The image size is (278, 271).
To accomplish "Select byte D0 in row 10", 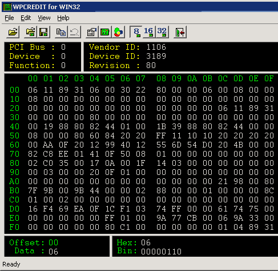I will click(79, 99).
